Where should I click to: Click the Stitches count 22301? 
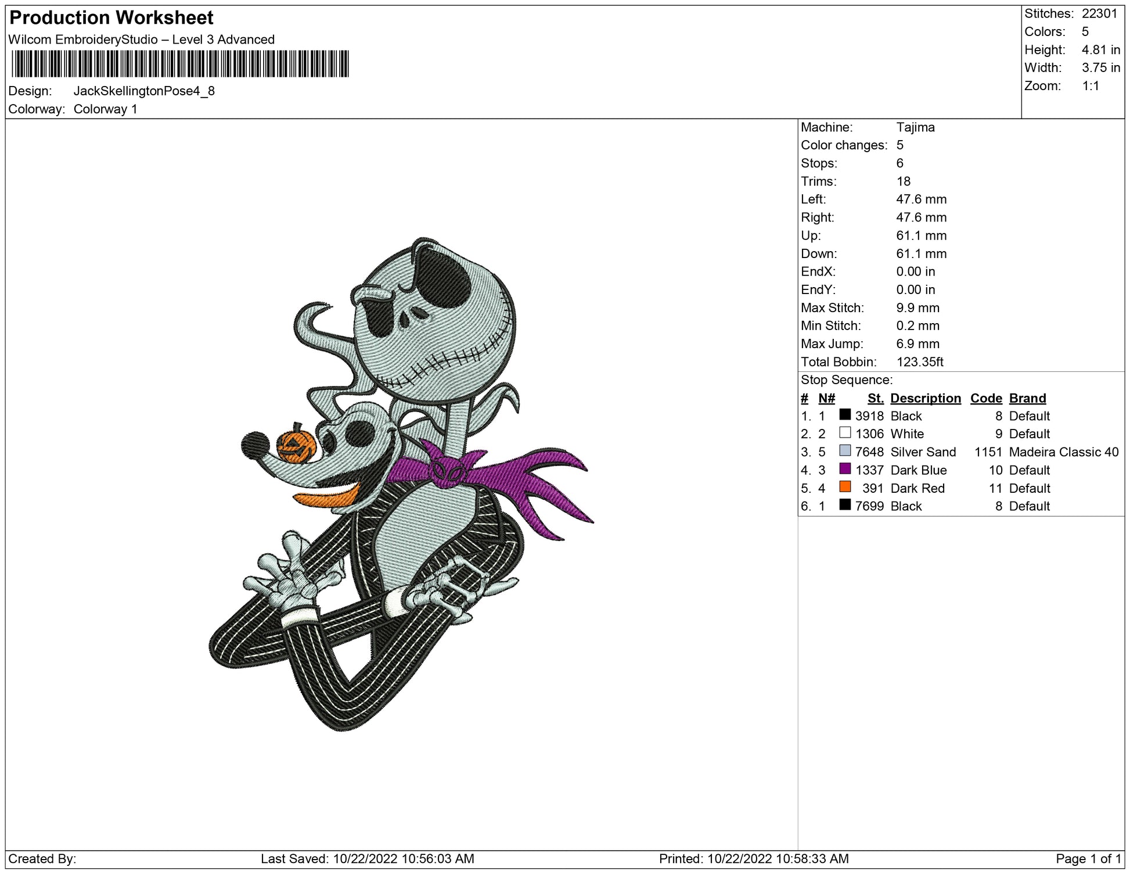(x=1099, y=13)
